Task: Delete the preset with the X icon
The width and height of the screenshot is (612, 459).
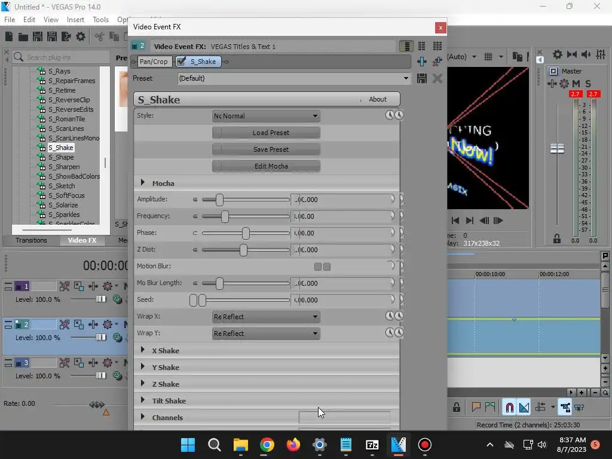Action: 437,78
